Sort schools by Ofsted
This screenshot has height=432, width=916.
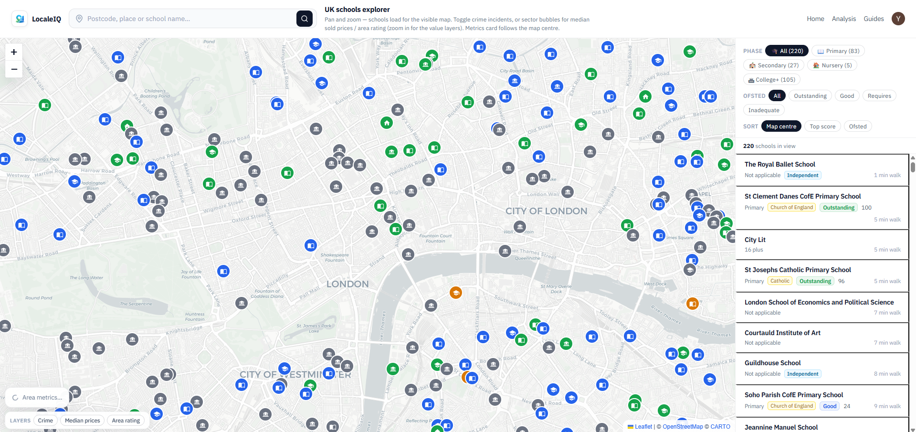pos(858,126)
